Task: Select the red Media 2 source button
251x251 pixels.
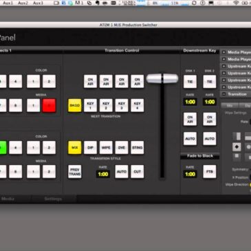Action: pyautogui.click(x=49, y=105)
